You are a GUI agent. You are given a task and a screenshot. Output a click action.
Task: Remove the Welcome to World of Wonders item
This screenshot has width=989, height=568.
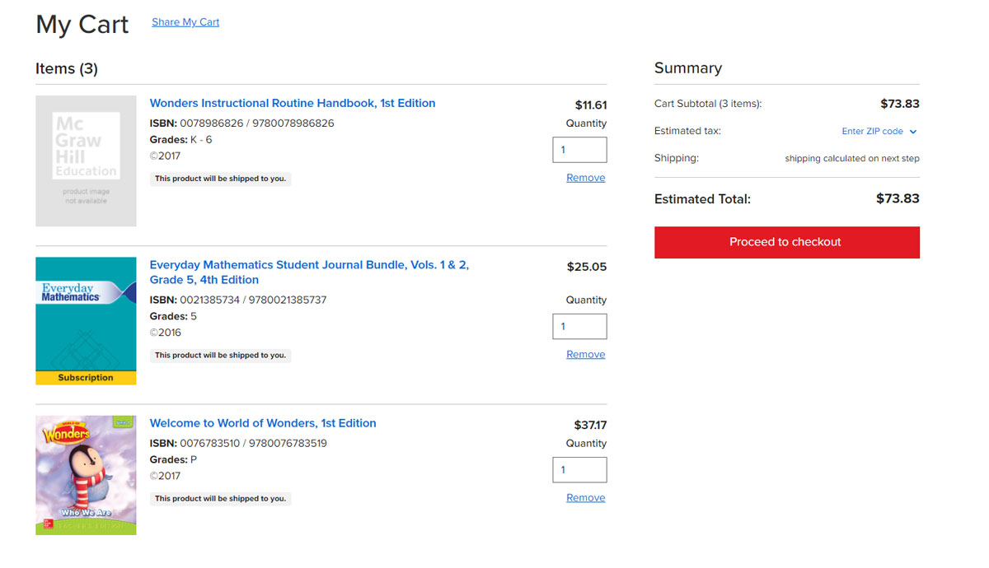[x=585, y=497]
